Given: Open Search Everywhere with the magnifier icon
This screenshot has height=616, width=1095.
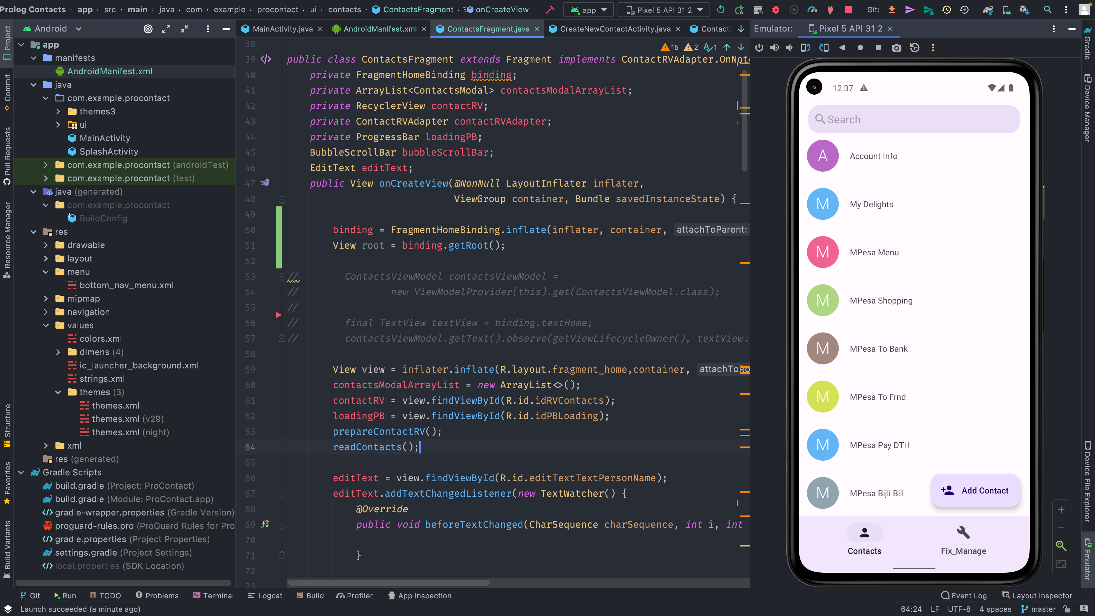Looking at the screenshot, I should [1047, 9].
